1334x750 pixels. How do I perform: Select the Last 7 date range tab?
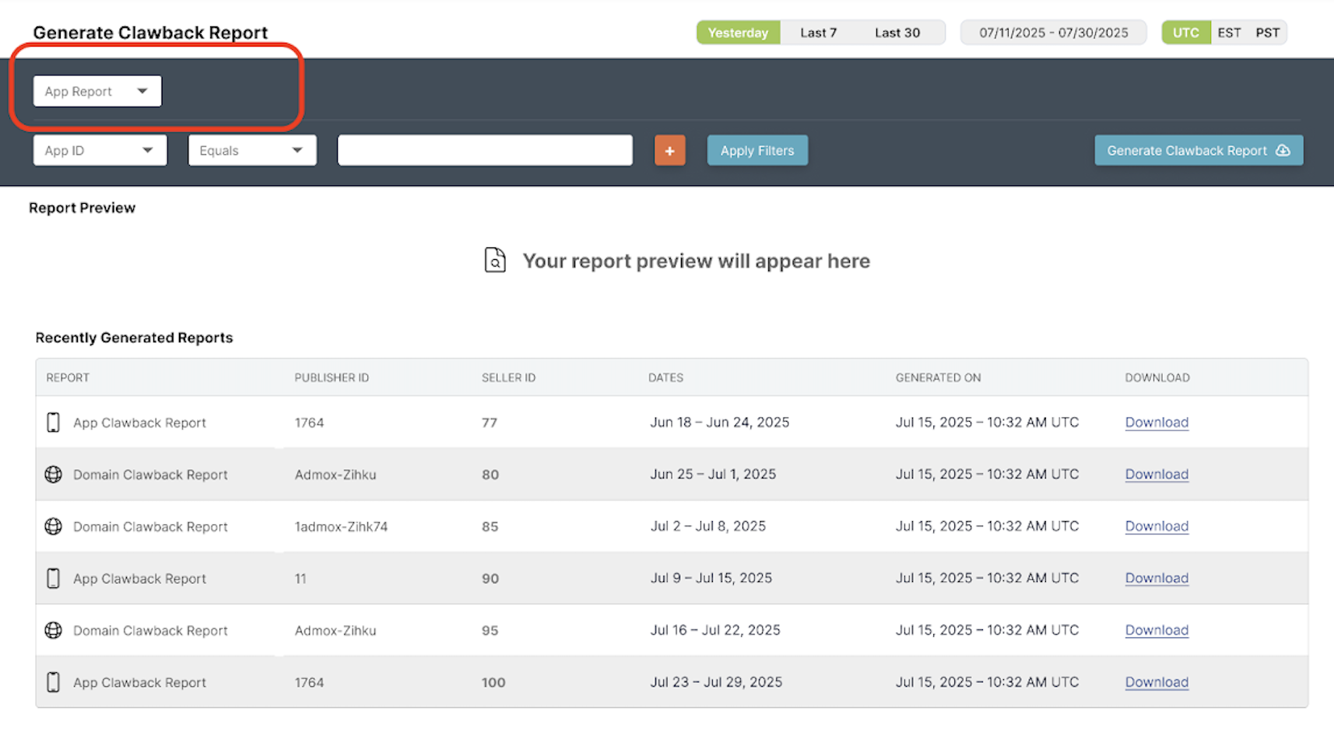point(818,33)
